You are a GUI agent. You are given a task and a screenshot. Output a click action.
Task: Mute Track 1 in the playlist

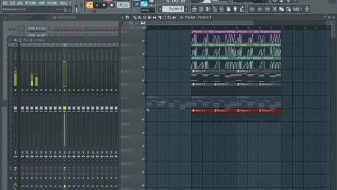pos(143,41)
